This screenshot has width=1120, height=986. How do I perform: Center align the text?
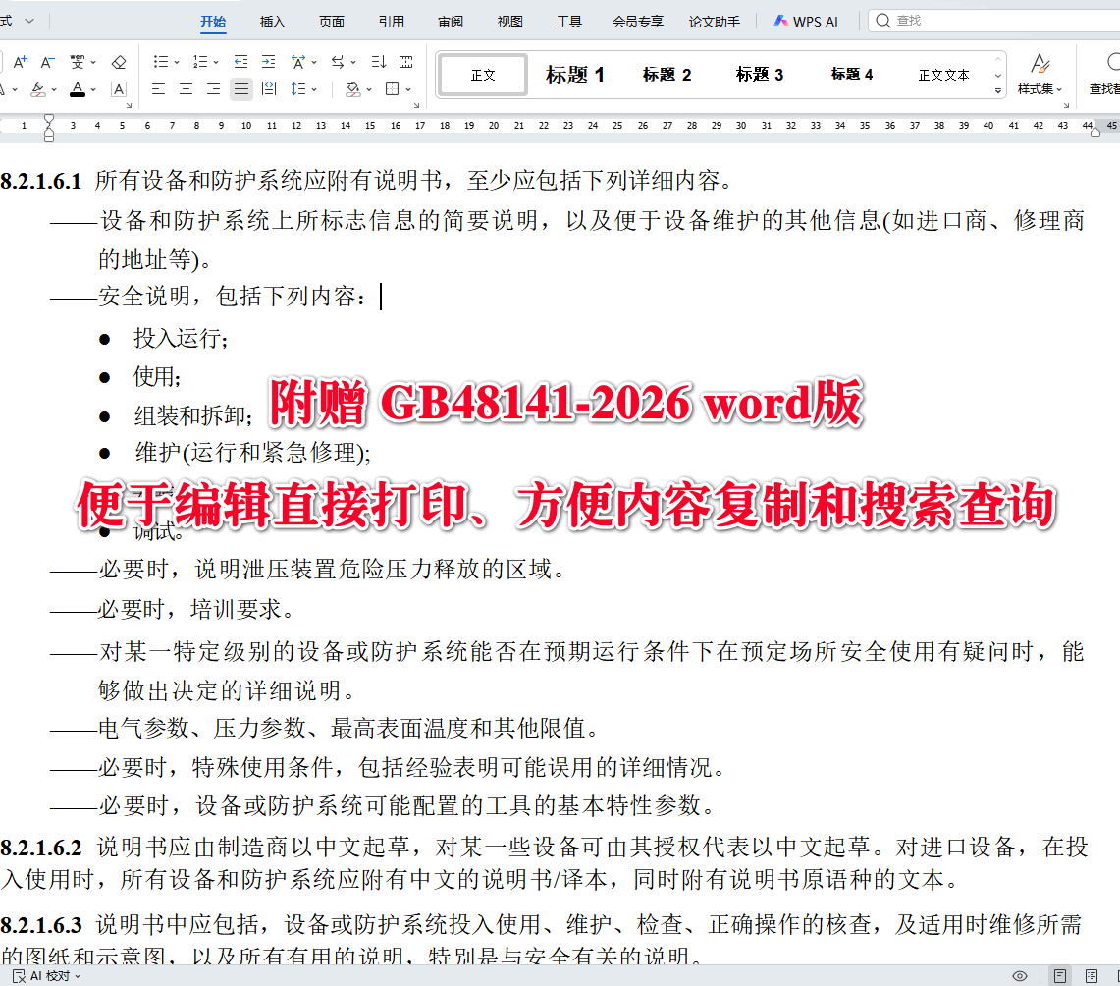click(x=187, y=89)
